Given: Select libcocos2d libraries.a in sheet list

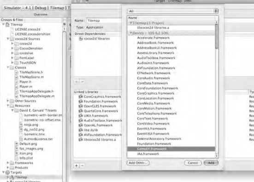Looking at the screenshot, I should (x=171, y=28).
